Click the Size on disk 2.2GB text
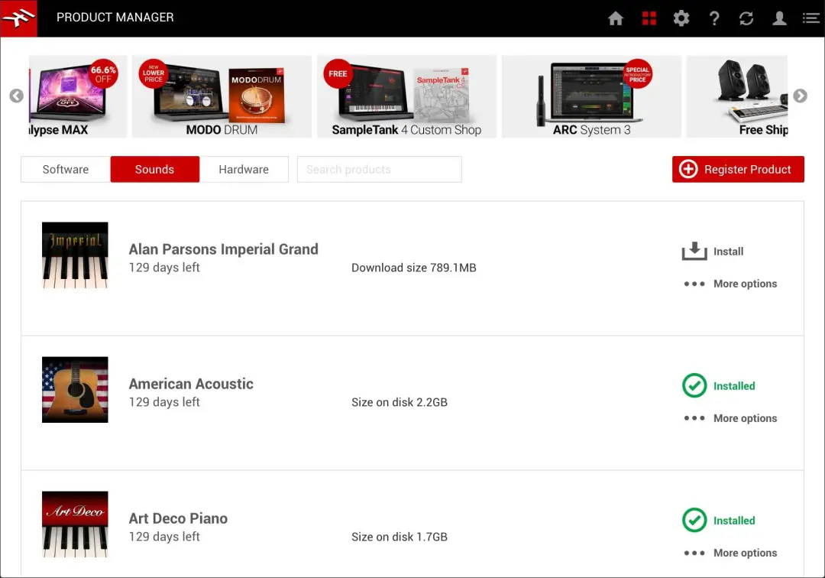 pos(400,402)
